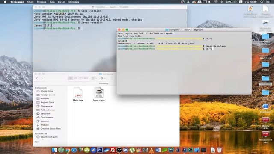Go back in the Finder window
Screen dimensions: 274x154
37,78
